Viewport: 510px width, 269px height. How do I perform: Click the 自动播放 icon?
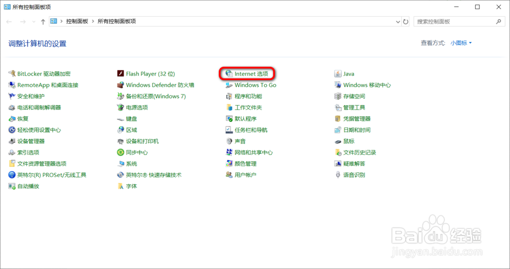pos(12,186)
